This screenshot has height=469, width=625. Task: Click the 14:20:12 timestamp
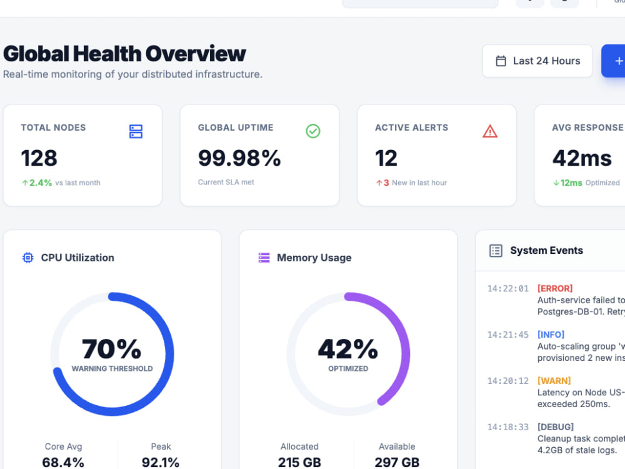[507, 381]
